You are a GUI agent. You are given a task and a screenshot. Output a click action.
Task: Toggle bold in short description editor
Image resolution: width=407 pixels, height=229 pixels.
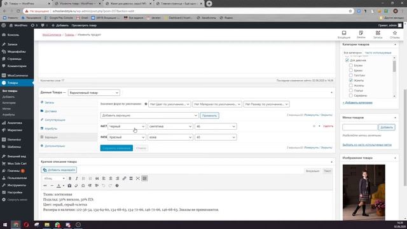70,178
